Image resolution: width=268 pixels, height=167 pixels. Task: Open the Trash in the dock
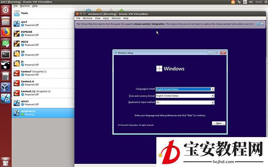coord(6,162)
